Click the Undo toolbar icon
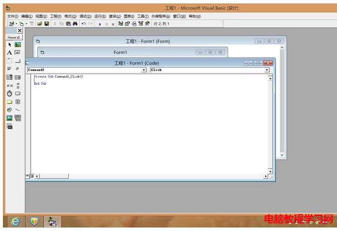Screen dimensions: 337x231 click(83, 24)
